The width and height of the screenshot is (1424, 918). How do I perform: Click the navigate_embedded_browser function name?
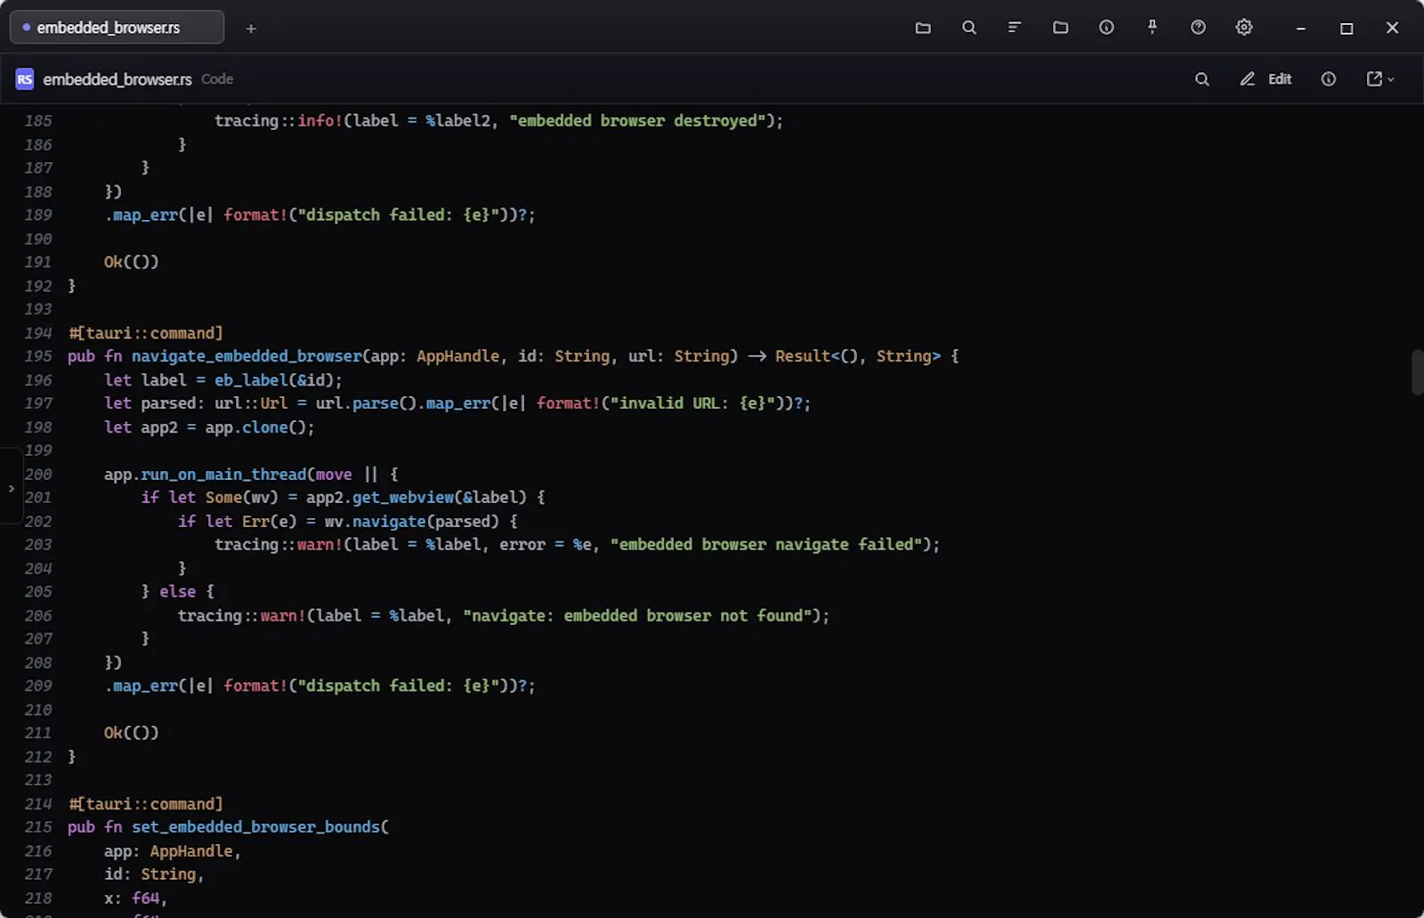[x=247, y=356]
